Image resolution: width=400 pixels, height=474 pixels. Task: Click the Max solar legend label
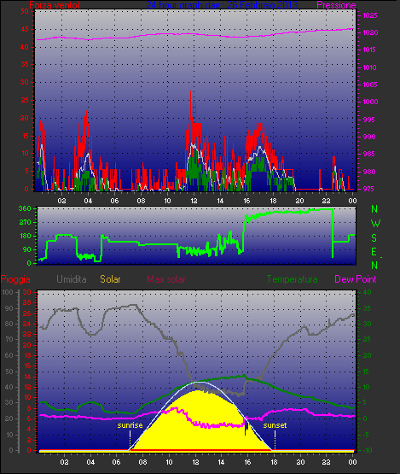[166, 279]
